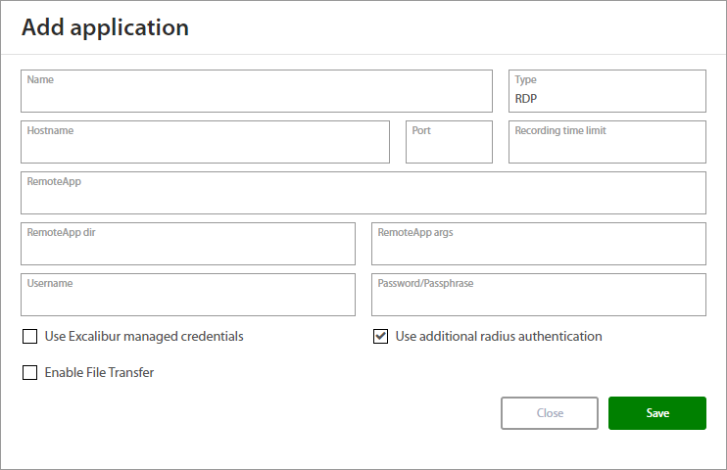Image resolution: width=727 pixels, height=470 pixels.
Task: Enable Use Excalibur managed credentials checkbox
Action: click(29, 337)
